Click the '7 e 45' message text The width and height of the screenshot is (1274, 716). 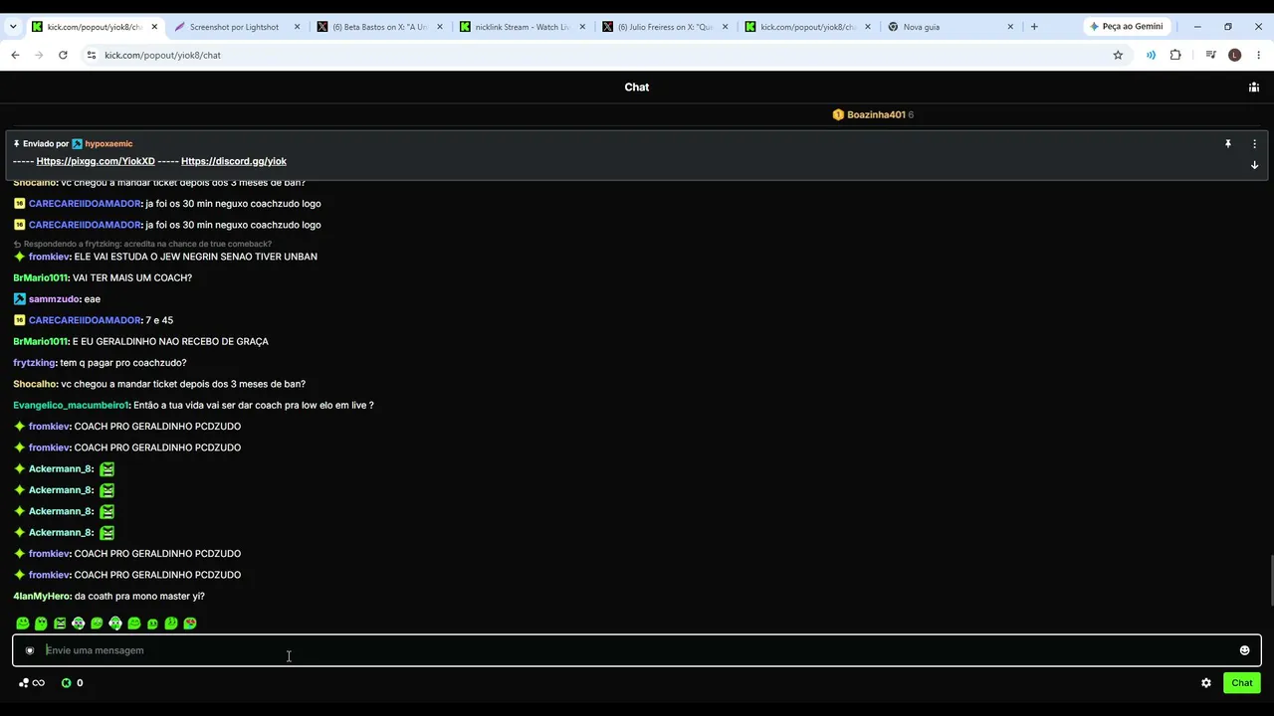click(159, 320)
